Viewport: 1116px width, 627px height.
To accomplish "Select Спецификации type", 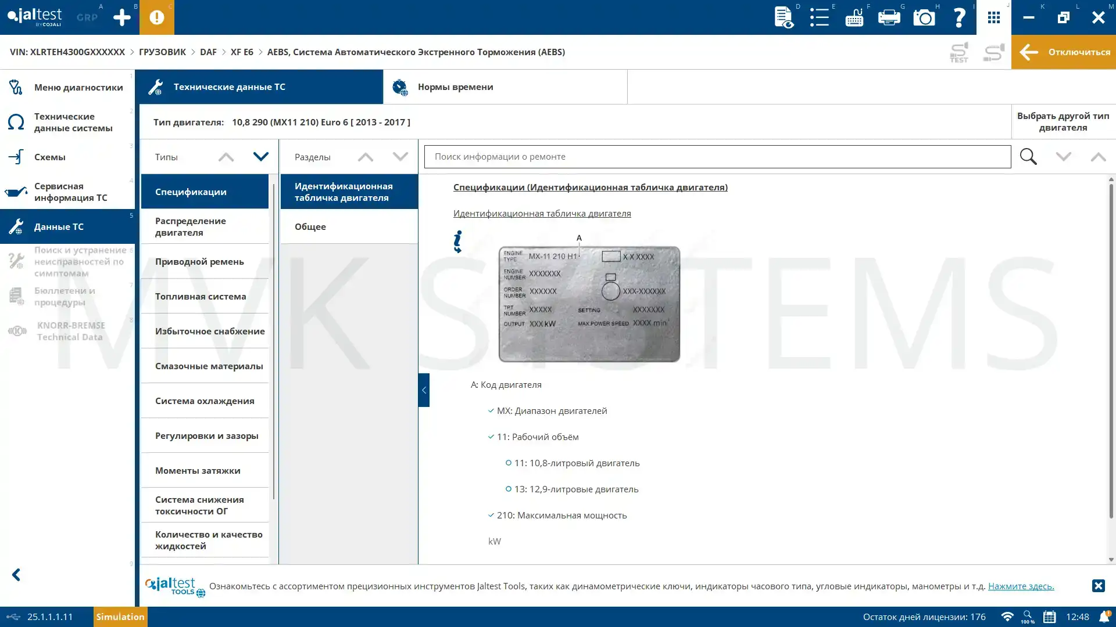I will click(x=205, y=192).
